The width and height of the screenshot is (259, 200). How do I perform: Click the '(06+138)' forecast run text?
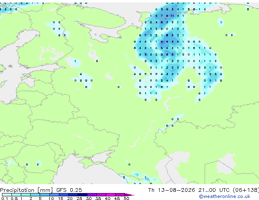(x=246, y=190)
